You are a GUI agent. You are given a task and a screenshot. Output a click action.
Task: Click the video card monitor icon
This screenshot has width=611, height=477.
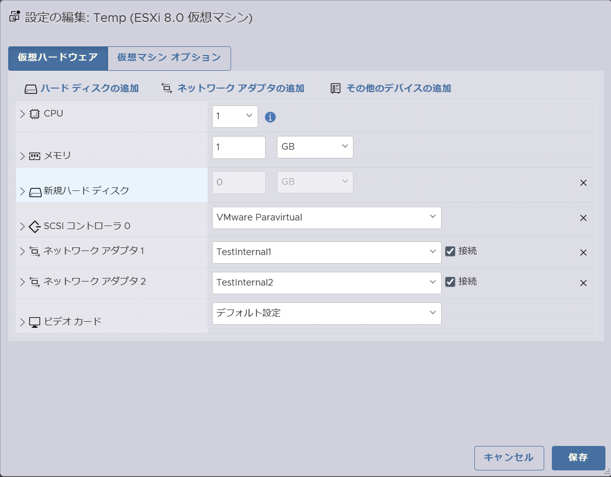(35, 322)
